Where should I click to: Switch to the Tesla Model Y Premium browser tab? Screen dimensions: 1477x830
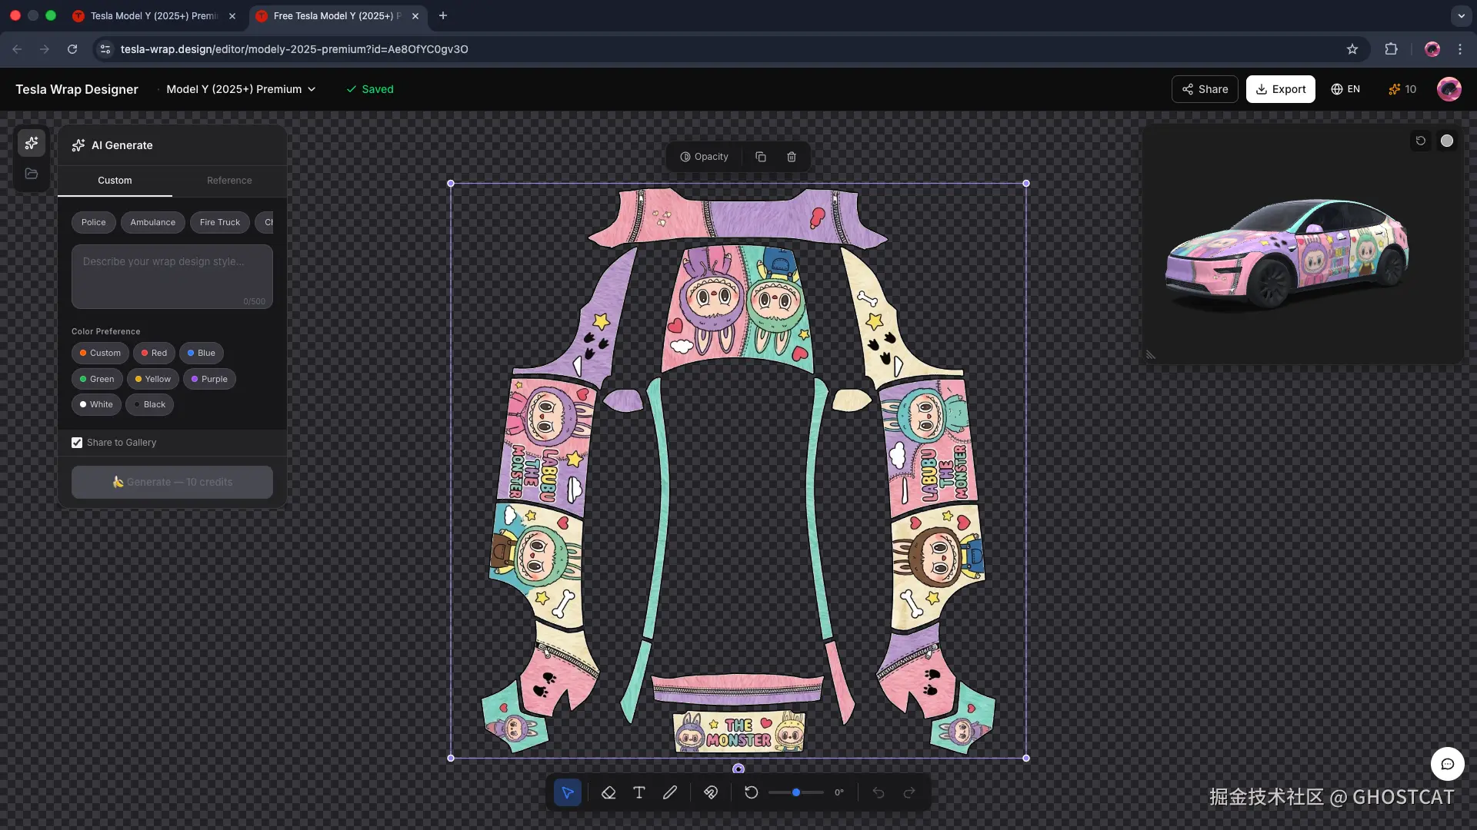(154, 15)
